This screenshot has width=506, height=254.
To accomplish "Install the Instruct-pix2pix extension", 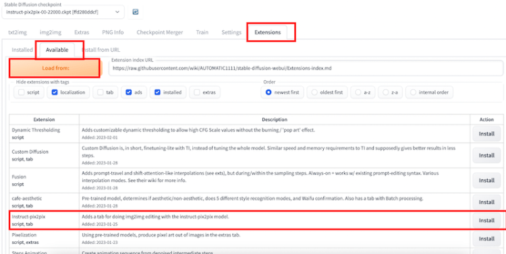I will coord(486,220).
